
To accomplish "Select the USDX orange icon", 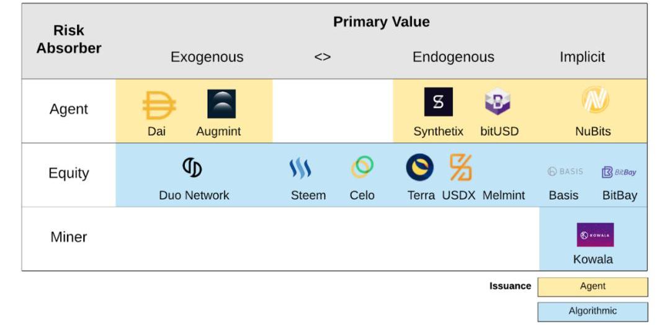I will pos(460,167).
